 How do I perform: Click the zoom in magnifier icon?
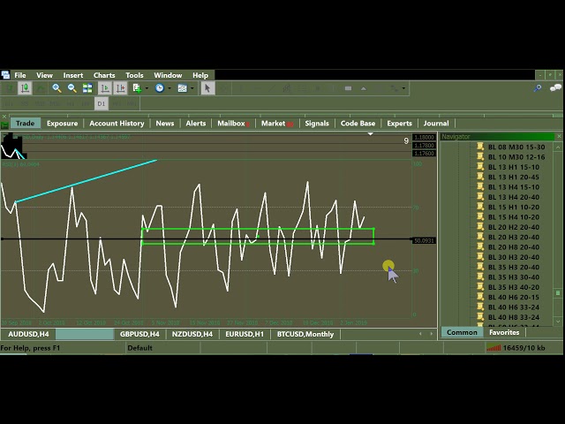tap(56, 88)
